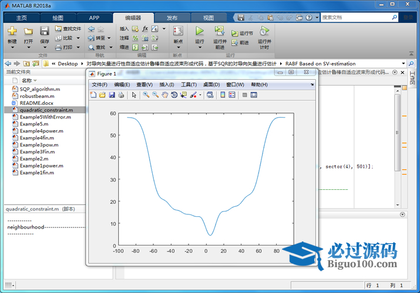Click Run and Advance (运行并前进) icon
This screenshot has height=293, width=420.
coord(220,30)
